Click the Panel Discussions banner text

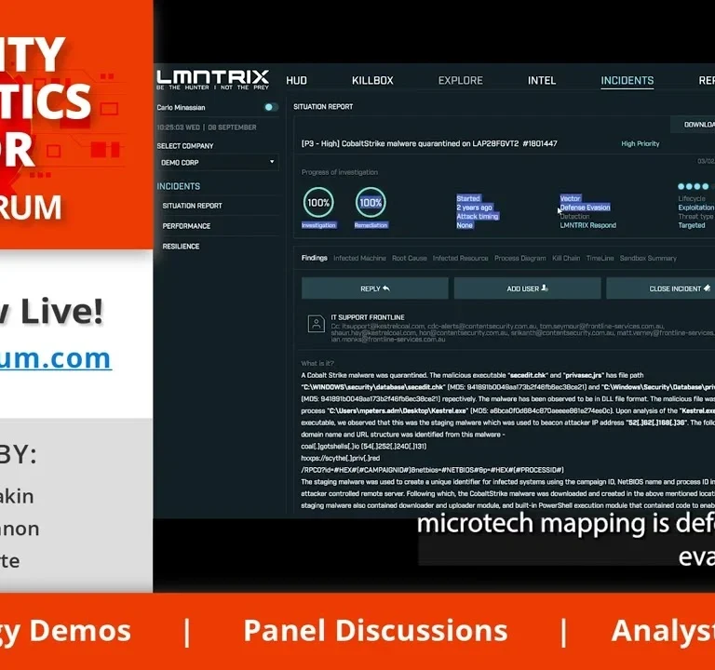pyautogui.click(x=375, y=630)
